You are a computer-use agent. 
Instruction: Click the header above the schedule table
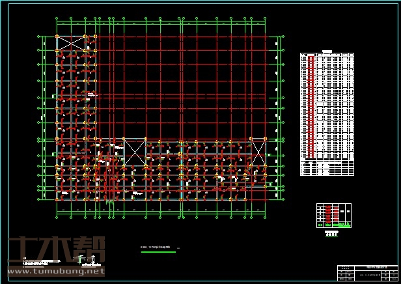pyautogui.click(x=327, y=51)
